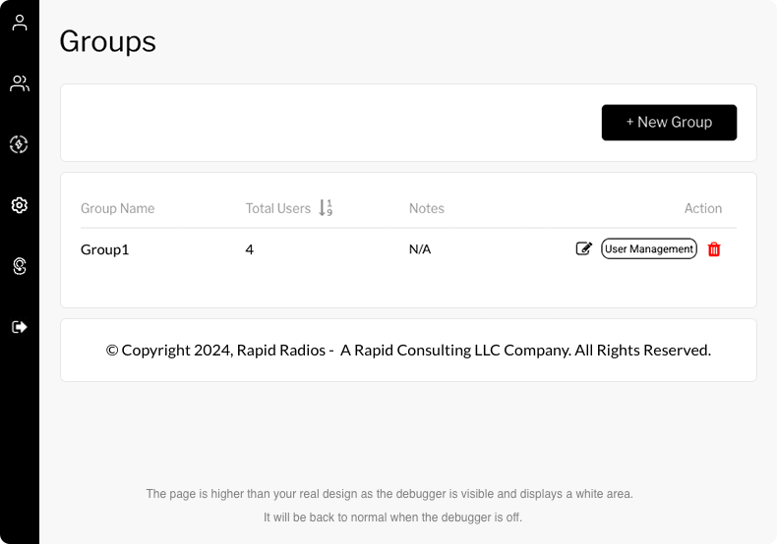Screen dimensions: 777x544
Task: Open the single user profile sidebar icon
Action: 20,23
